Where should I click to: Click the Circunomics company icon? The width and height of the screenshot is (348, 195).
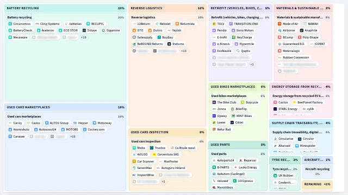point(10,24)
